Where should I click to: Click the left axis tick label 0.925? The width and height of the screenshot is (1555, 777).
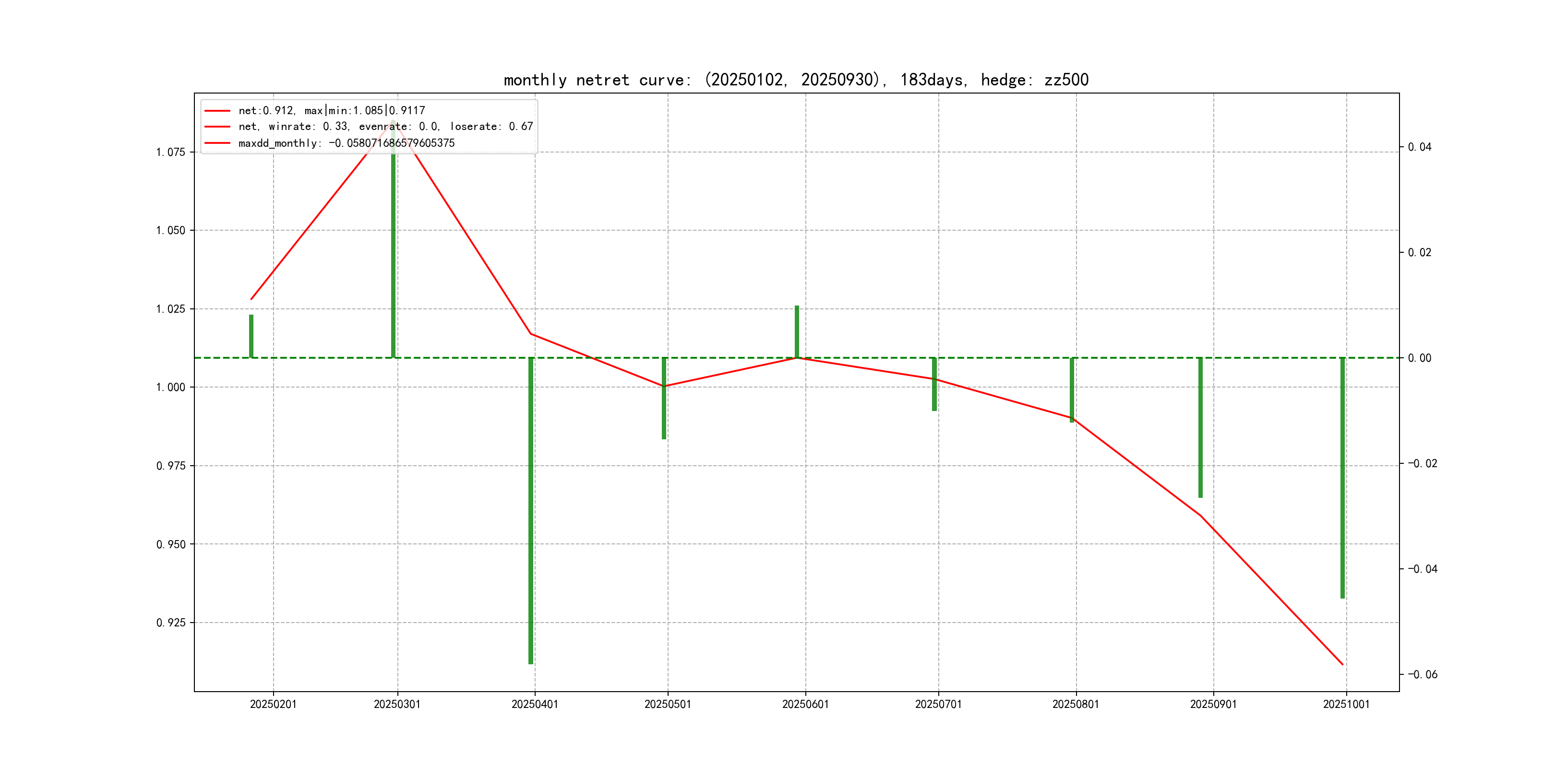(x=170, y=623)
